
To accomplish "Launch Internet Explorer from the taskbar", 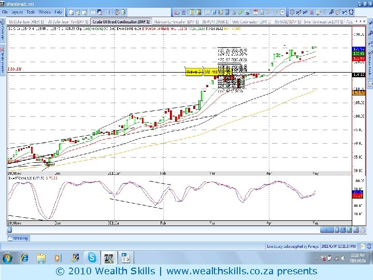I will point(24,258).
